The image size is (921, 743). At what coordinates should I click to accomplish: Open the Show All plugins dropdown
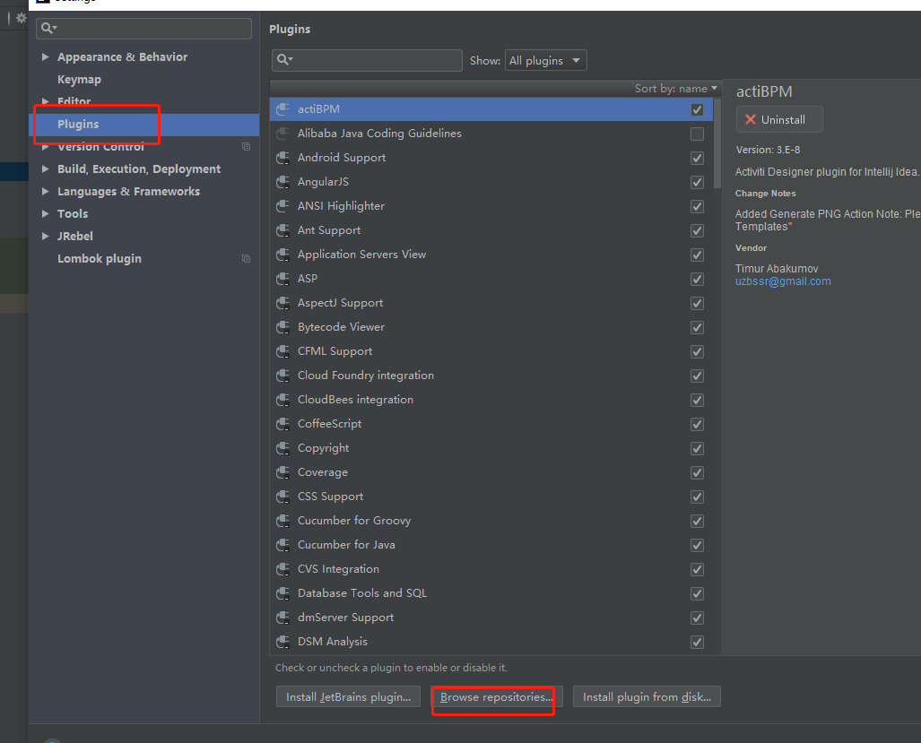point(545,61)
